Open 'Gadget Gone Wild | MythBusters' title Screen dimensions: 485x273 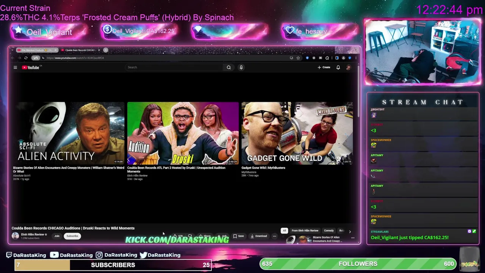click(263, 168)
